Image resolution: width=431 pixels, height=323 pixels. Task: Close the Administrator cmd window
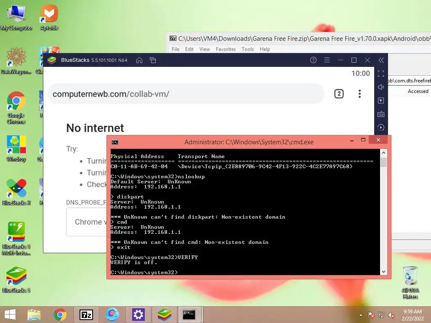click(378, 140)
